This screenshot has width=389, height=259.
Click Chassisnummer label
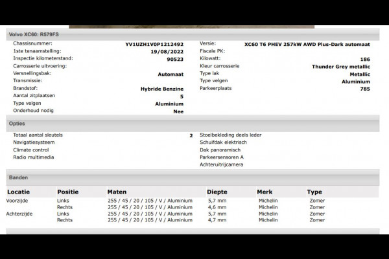(33, 43)
